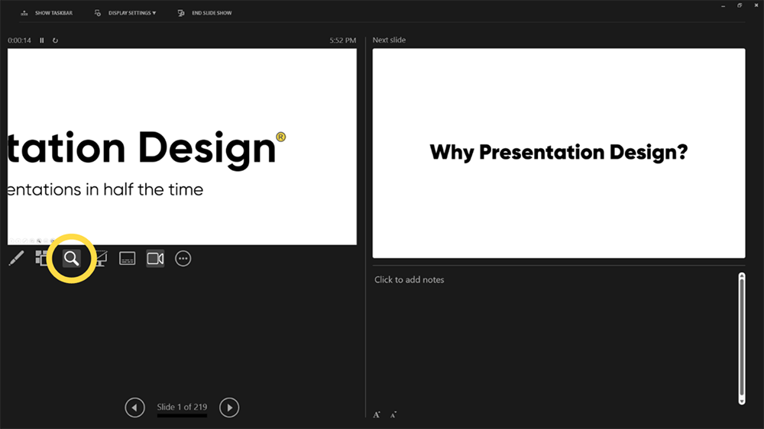Advance to the next slide
764x429 pixels.
[229, 408]
